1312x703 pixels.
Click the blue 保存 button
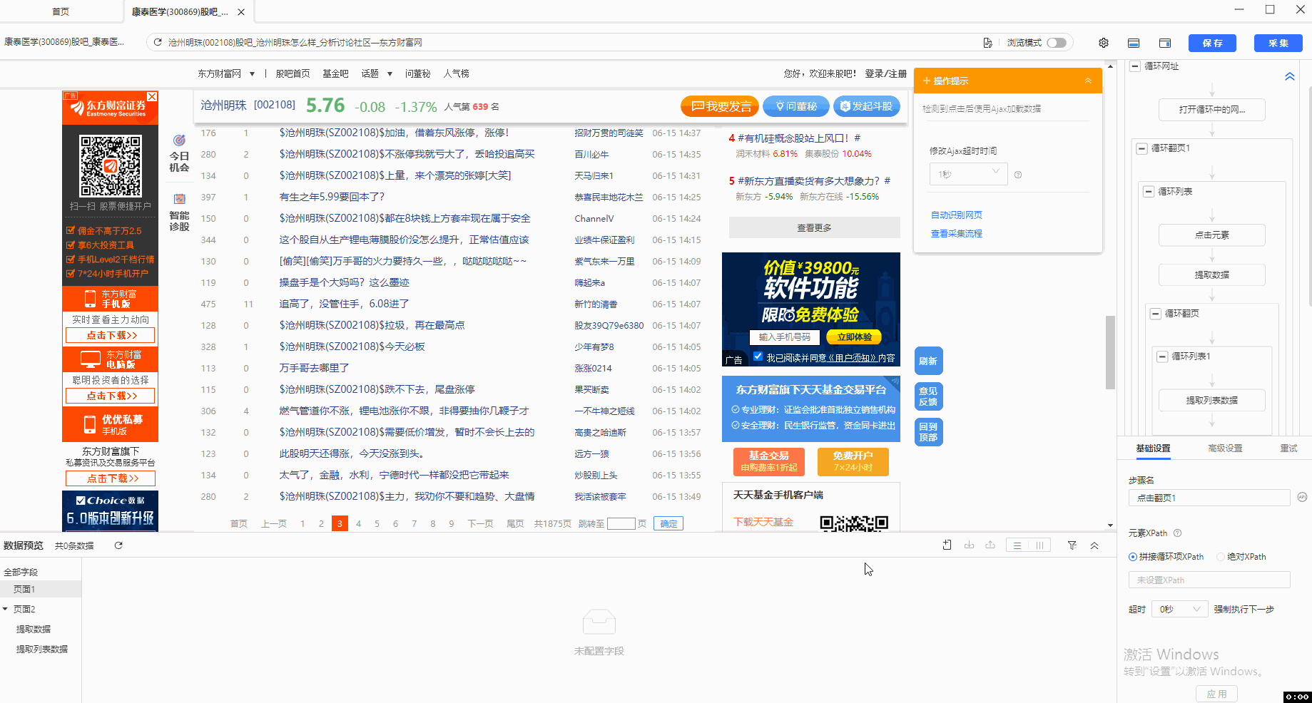tap(1212, 43)
